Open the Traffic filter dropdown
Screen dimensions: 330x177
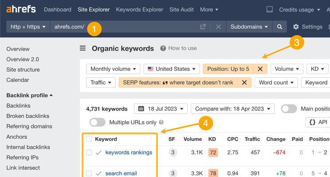(101, 82)
